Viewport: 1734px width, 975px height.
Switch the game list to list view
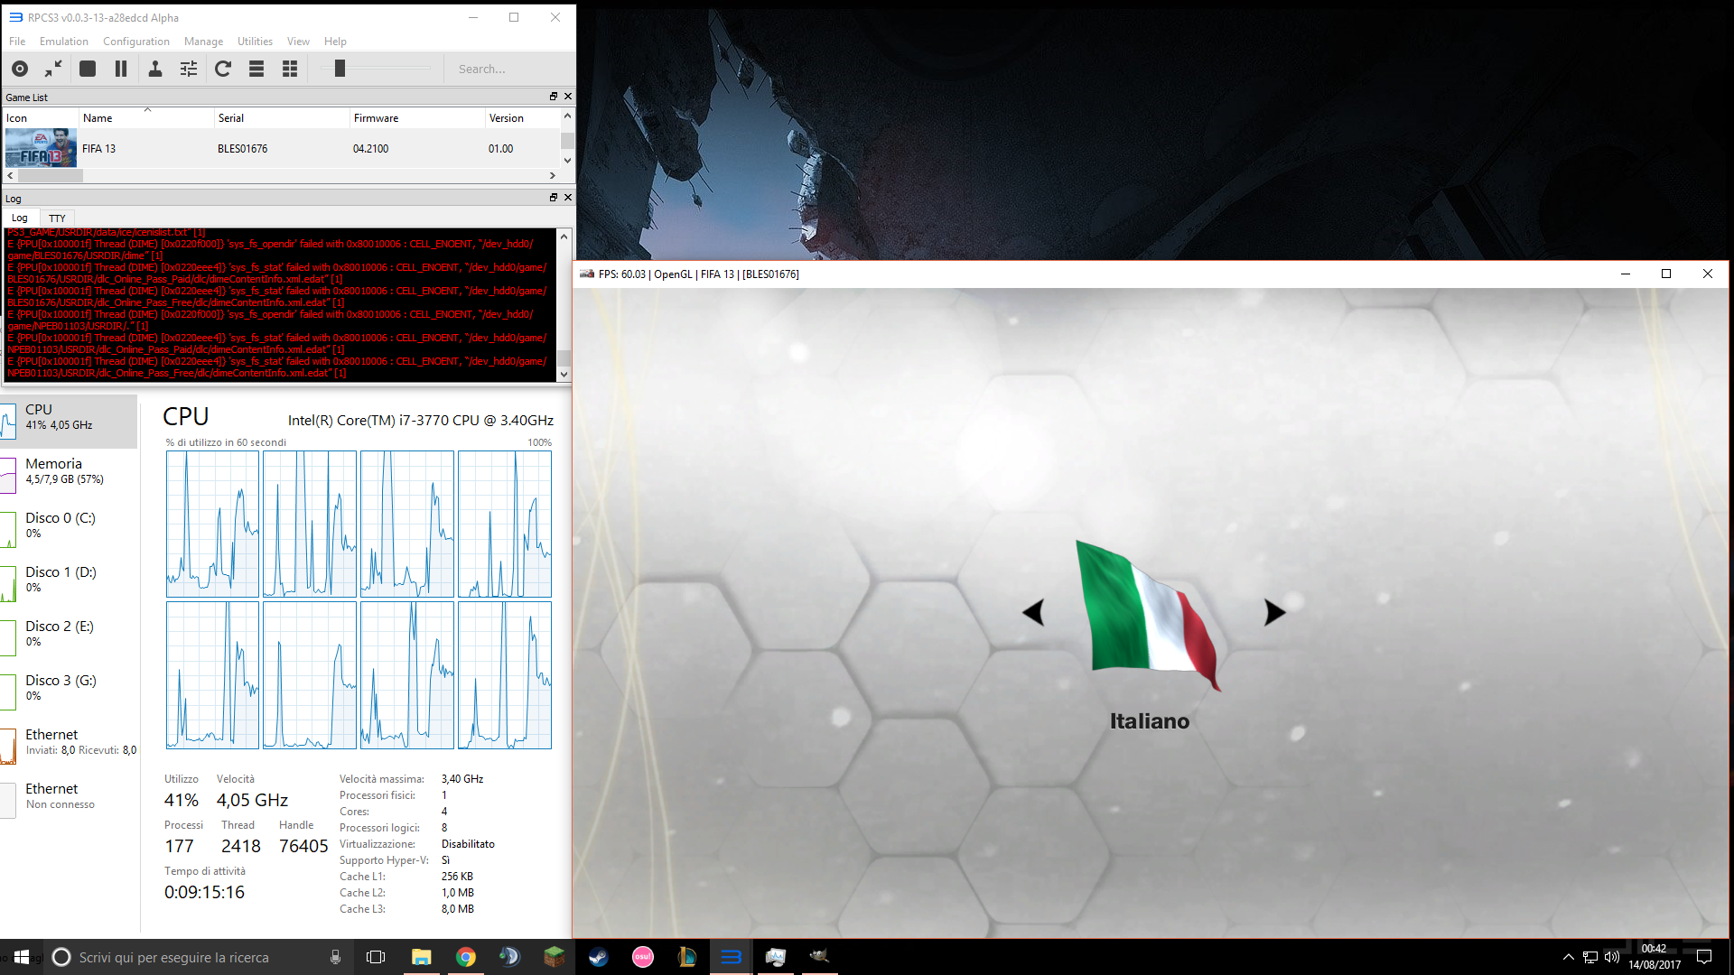pyautogui.click(x=256, y=69)
